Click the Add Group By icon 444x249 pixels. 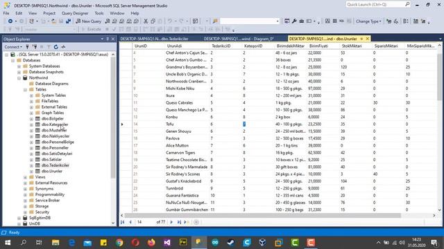pos(406,21)
